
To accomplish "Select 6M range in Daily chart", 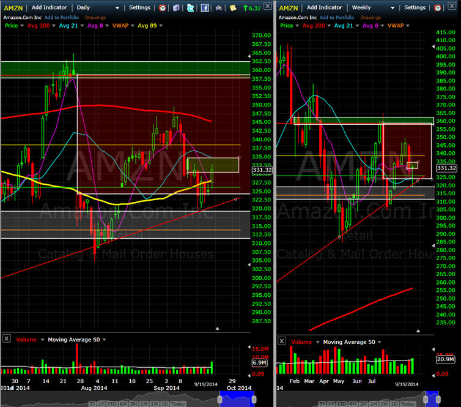I will [123, 404].
